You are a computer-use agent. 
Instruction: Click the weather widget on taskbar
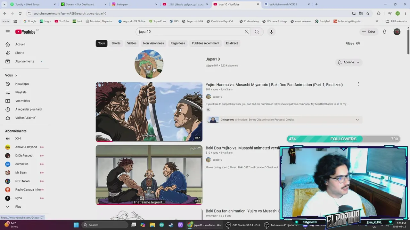pyautogui.click(x=11, y=225)
